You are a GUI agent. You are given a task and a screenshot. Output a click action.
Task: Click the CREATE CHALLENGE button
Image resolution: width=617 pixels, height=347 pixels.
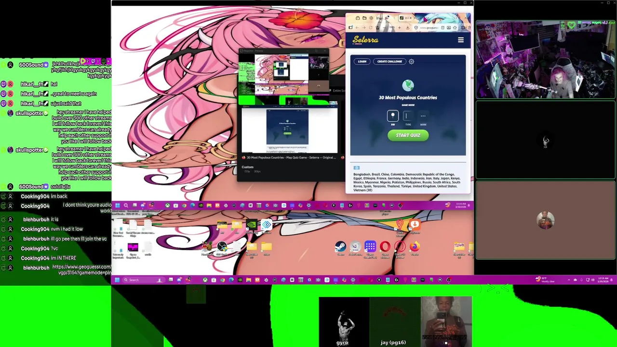click(389, 61)
